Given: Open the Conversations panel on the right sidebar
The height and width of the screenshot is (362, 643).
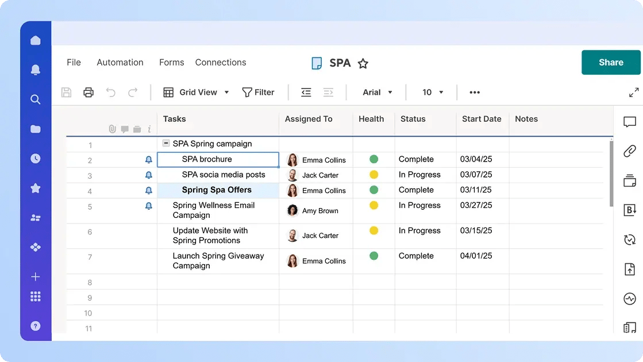Looking at the screenshot, I should click(630, 122).
